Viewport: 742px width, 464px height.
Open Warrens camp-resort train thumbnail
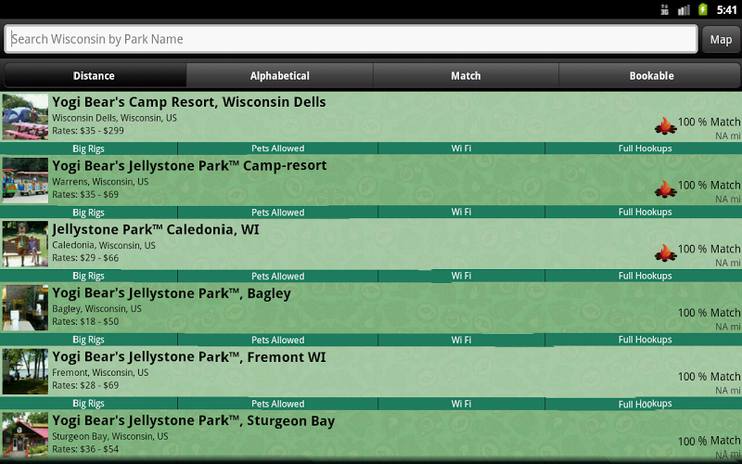click(x=25, y=180)
